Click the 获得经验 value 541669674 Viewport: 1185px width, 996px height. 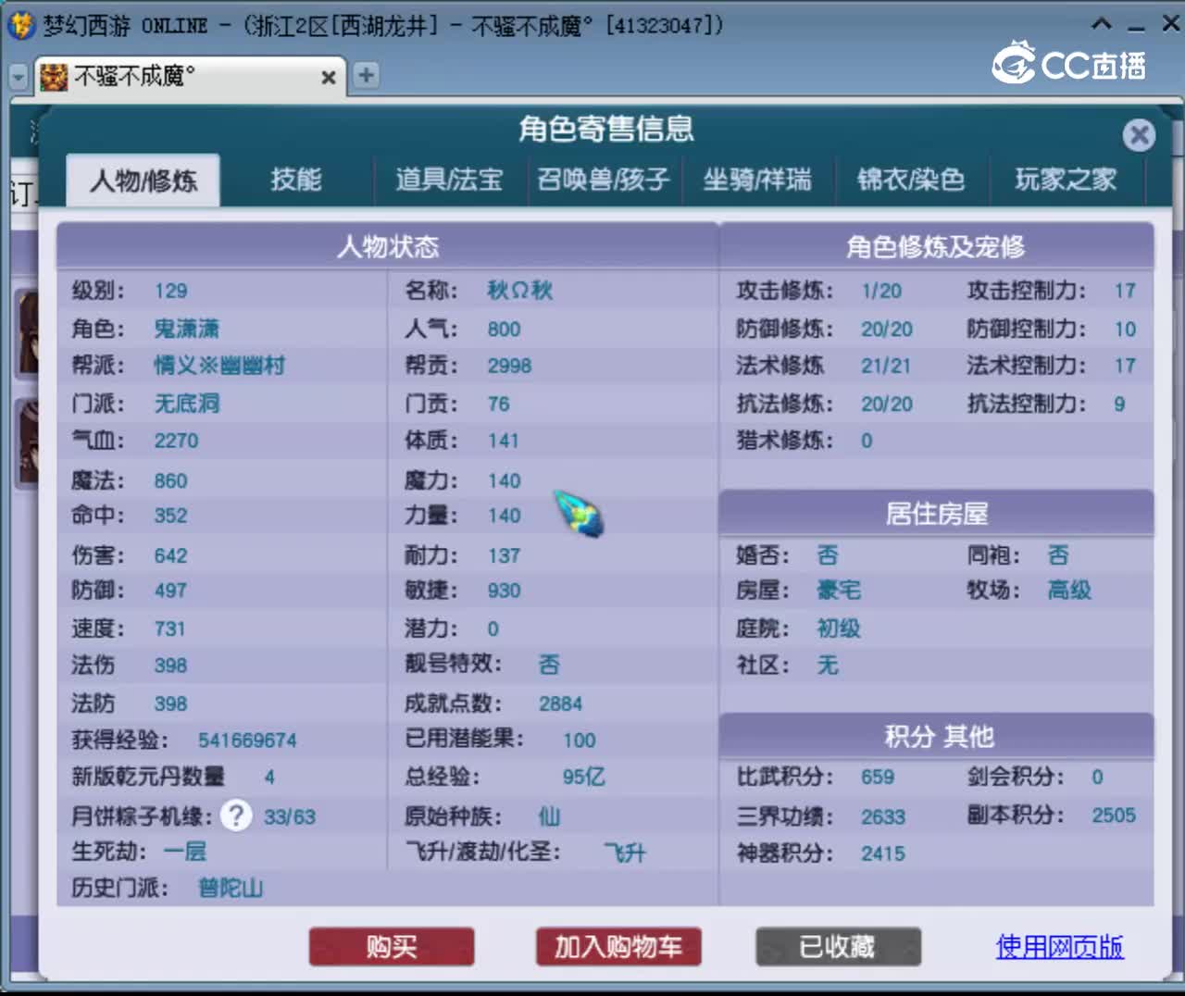(x=247, y=741)
